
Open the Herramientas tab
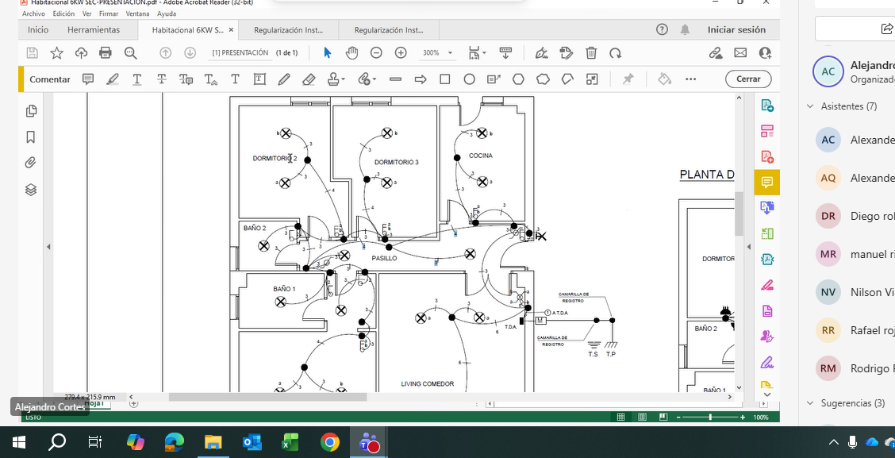(94, 30)
